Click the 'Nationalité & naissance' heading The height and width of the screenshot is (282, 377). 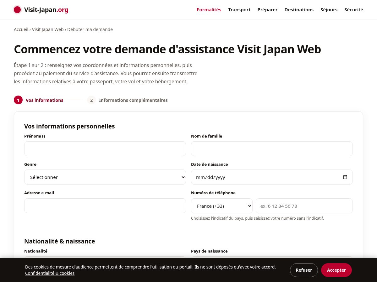[59, 241]
